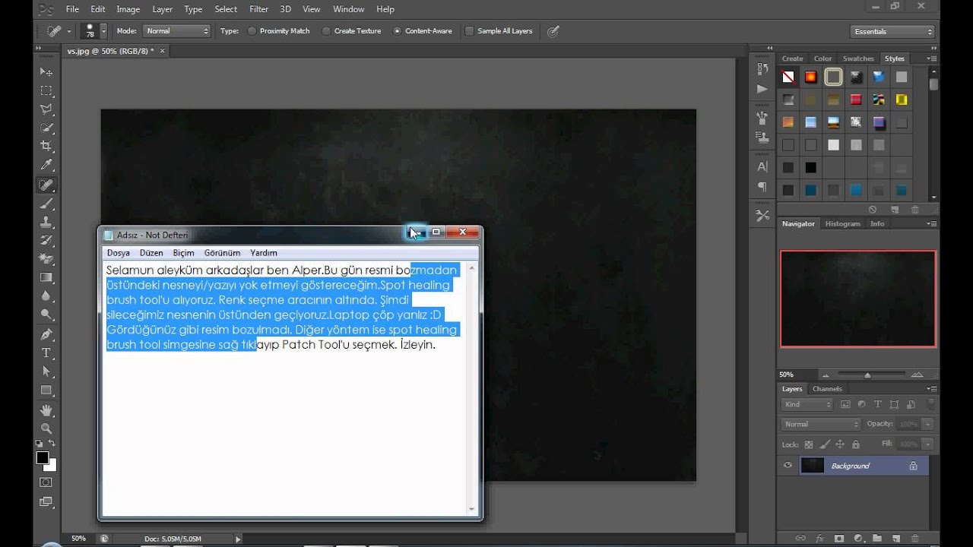Image resolution: width=973 pixels, height=547 pixels.
Task: Toggle the lock transparent pixels icon
Action: tap(809, 444)
